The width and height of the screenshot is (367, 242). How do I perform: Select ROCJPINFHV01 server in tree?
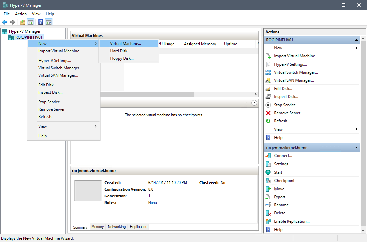coord(29,37)
